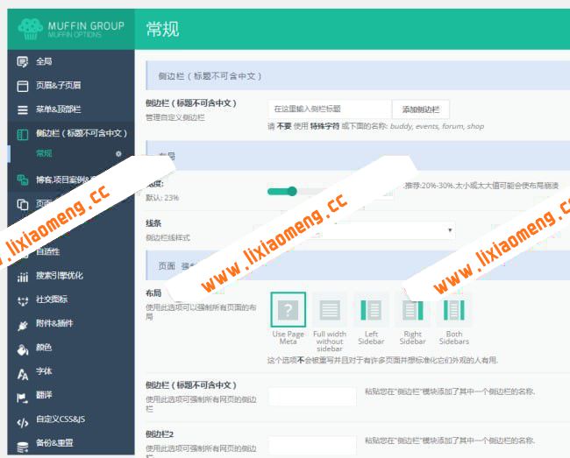Select Full width without sidebar layout
Screen dimensions: 570x458
[330, 310]
